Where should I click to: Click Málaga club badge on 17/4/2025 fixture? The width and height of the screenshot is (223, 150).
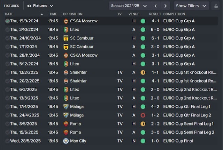pyautogui.click(x=66, y=107)
